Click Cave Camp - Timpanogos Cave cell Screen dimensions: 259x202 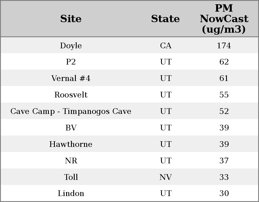(71, 111)
